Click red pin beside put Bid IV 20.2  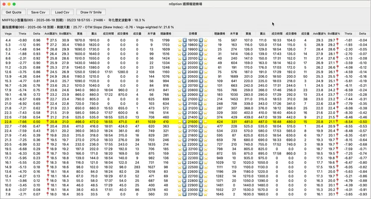[337, 189]
